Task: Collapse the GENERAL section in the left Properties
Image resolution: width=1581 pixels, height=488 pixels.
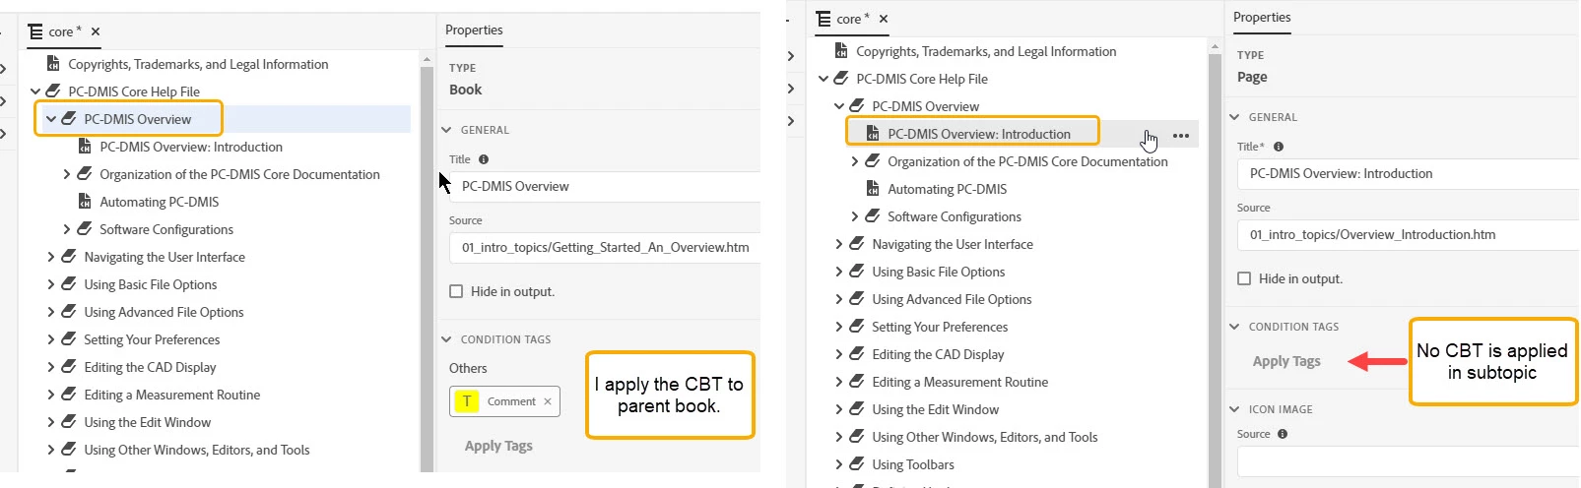Action: 446,130
